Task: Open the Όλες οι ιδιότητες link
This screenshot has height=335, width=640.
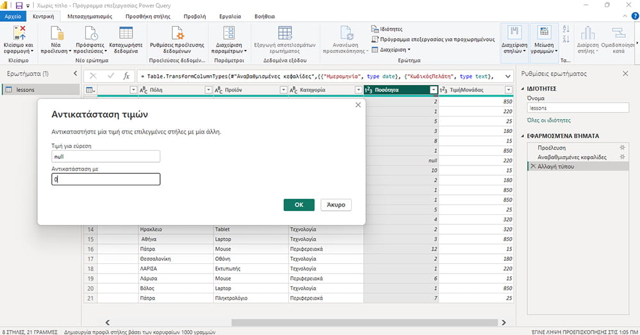Action: [x=549, y=120]
